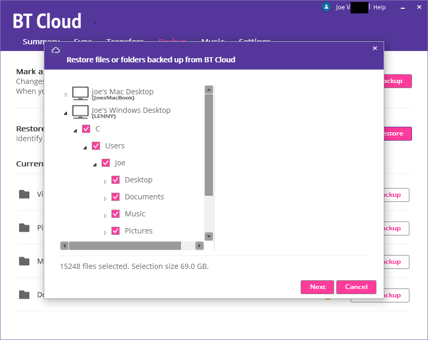The width and height of the screenshot is (428, 340).
Task: Select Joe's Mac Desktop computer icon
Action: [80, 94]
